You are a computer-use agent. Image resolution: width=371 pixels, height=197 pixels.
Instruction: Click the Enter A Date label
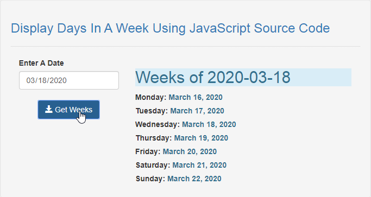(41, 63)
